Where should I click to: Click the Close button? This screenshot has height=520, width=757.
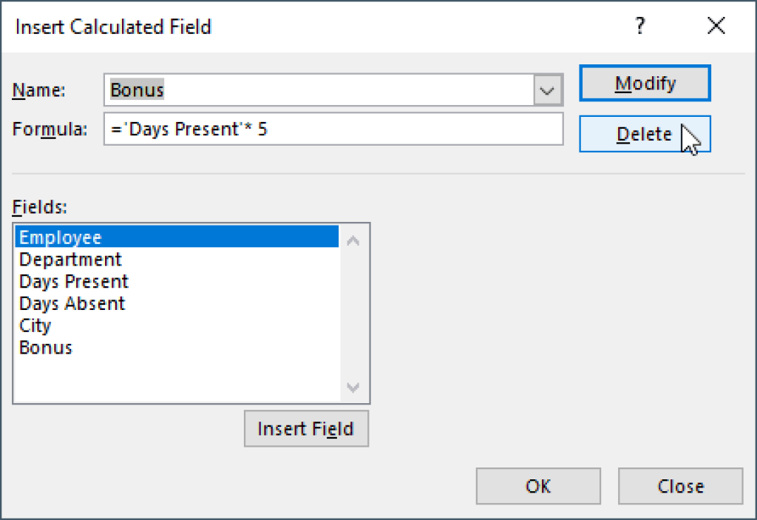click(x=679, y=486)
